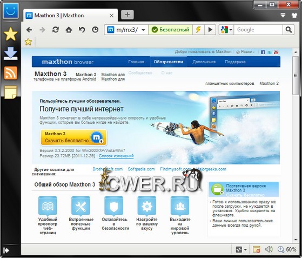Open the Список изменений link
This screenshot has height=258, width=302.
[116, 156]
